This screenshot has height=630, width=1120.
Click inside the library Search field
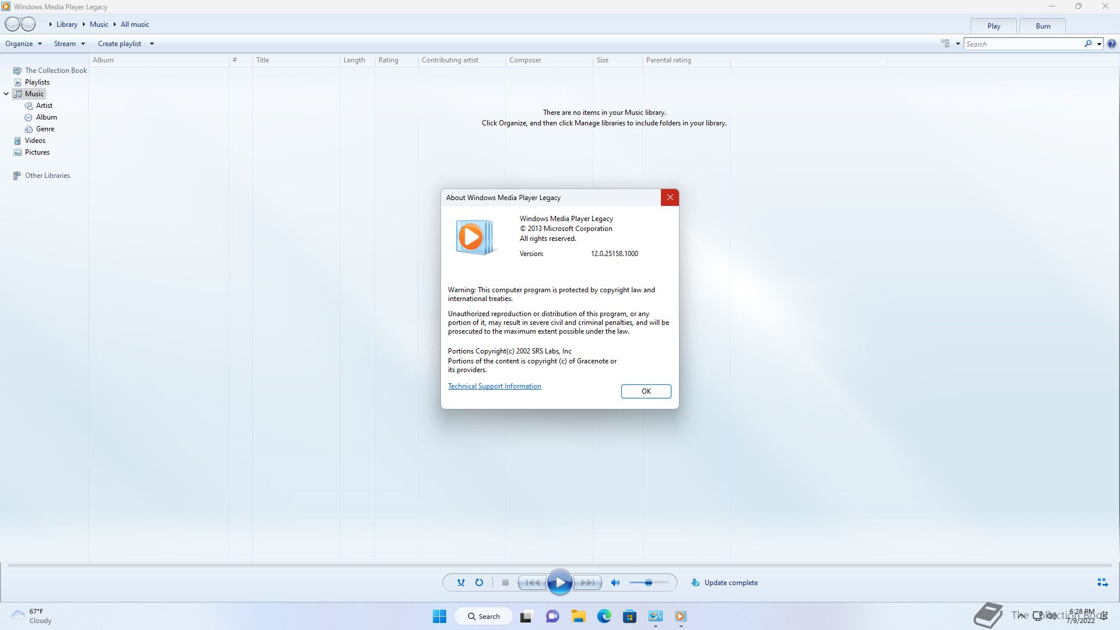tap(1024, 44)
